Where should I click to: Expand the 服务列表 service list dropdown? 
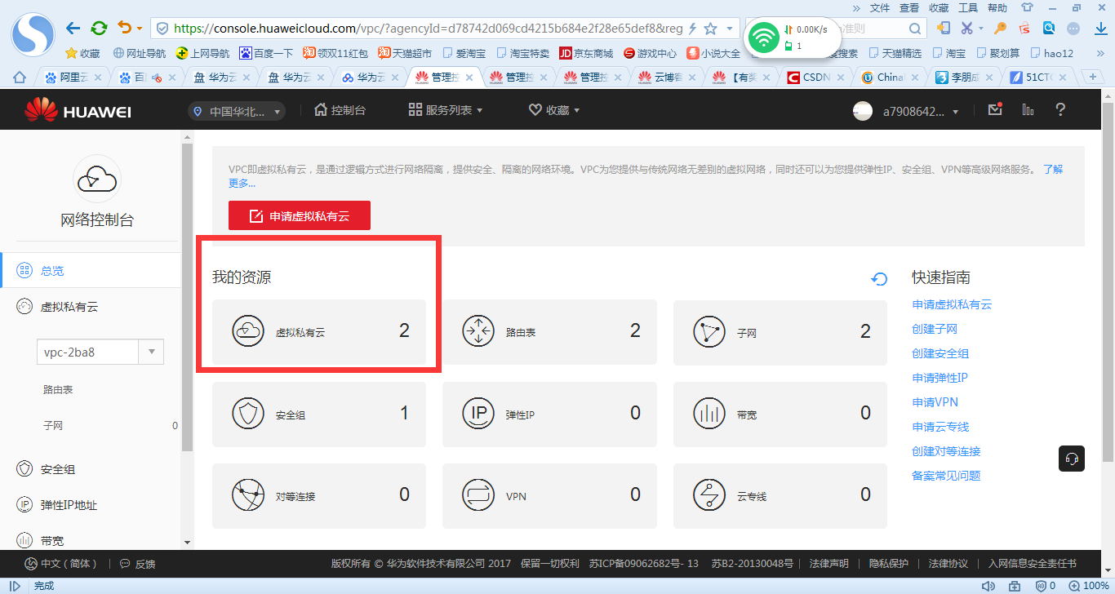446,110
